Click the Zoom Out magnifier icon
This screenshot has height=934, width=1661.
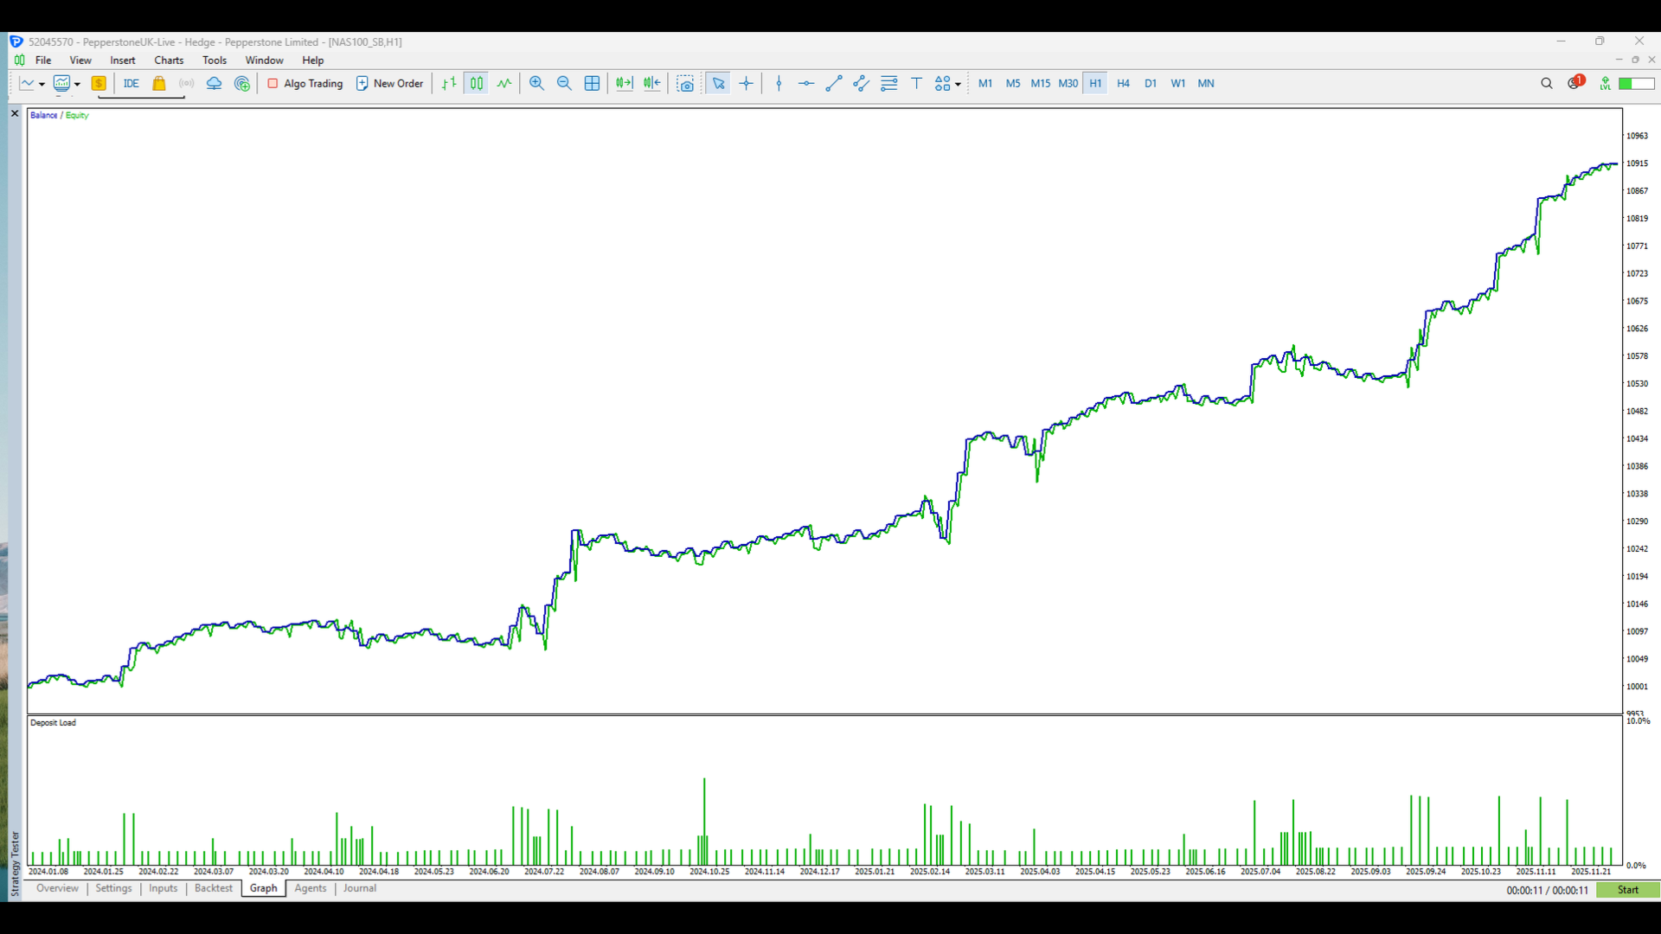564,83
